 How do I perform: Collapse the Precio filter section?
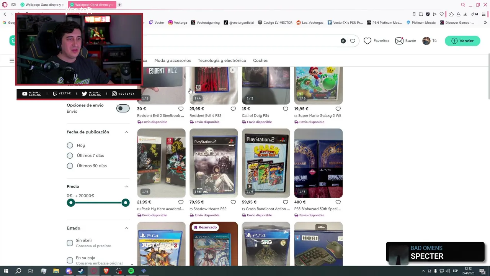coord(126,187)
